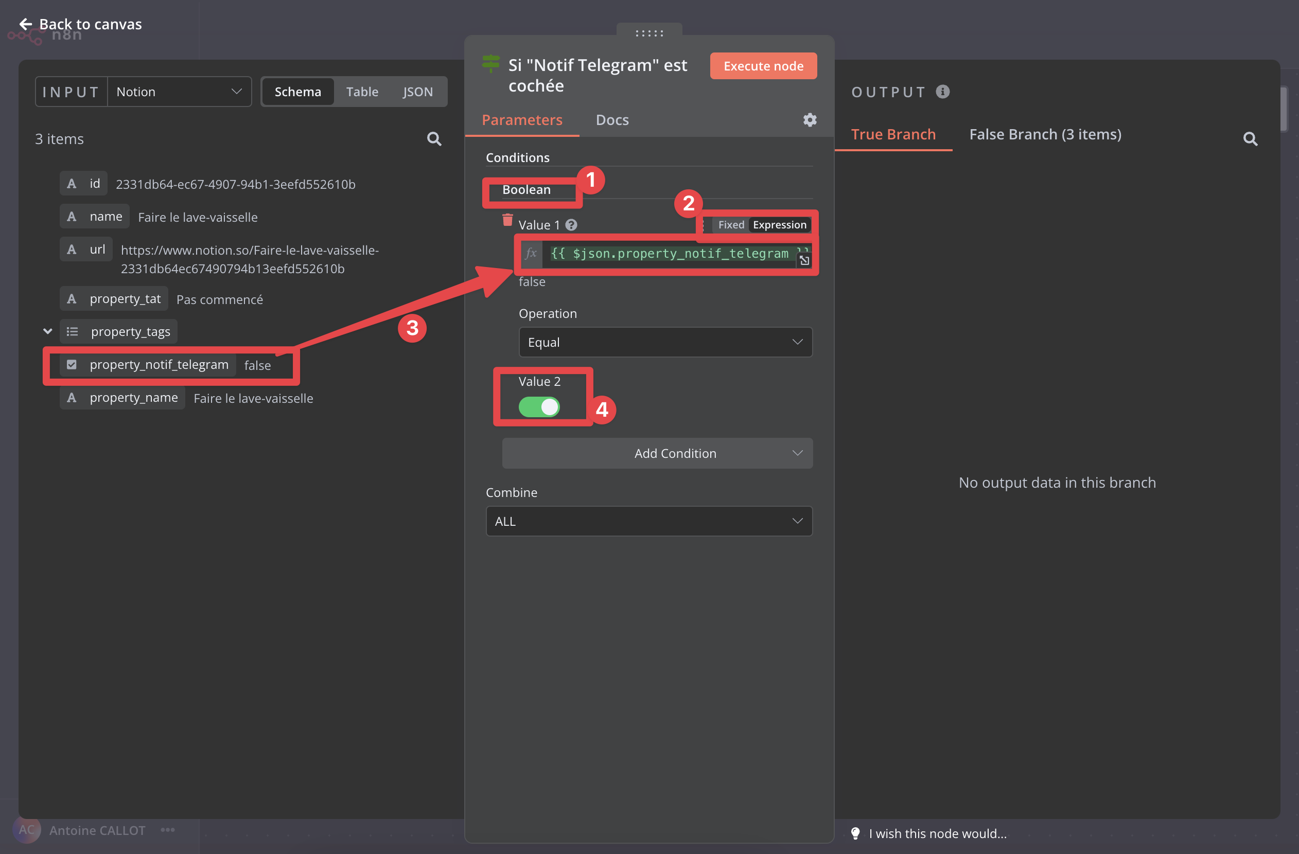Open False Branch (3 items) tab

pos(1045,134)
